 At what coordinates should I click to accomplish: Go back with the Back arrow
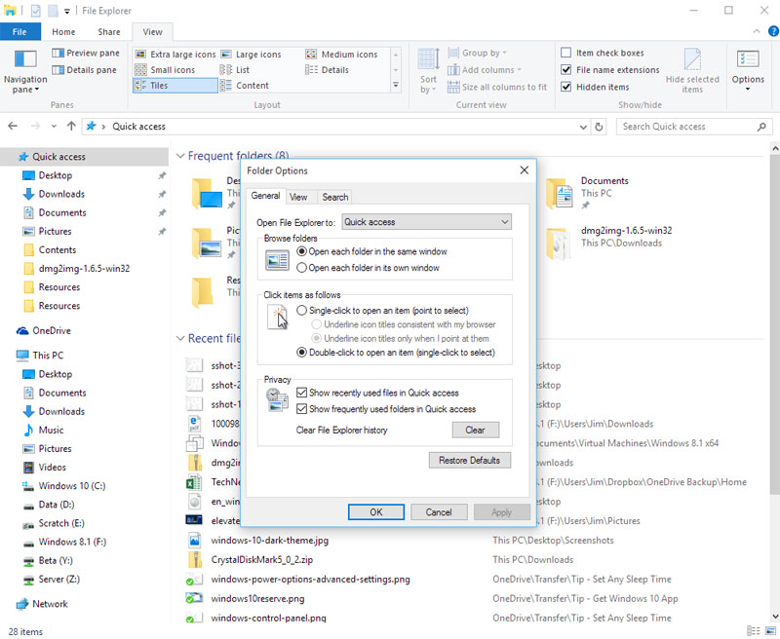(13, 127)
